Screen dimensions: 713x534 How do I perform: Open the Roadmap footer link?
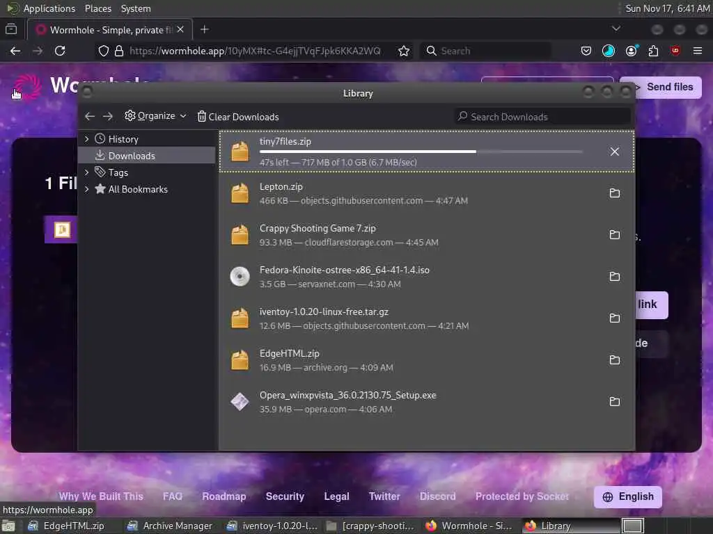(x=224, y=496)
